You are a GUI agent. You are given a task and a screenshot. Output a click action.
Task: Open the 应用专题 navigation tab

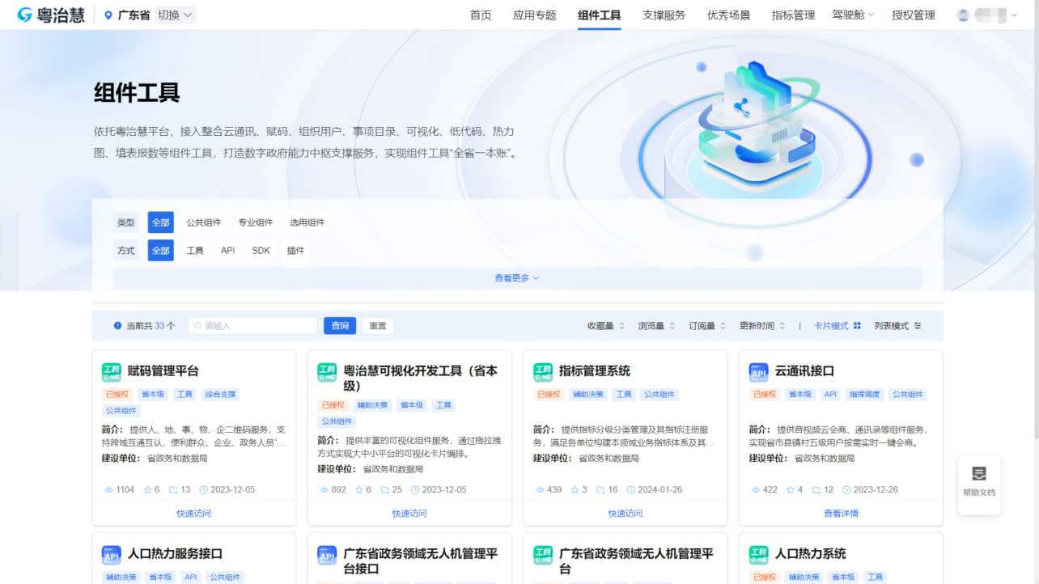(534, 15)
